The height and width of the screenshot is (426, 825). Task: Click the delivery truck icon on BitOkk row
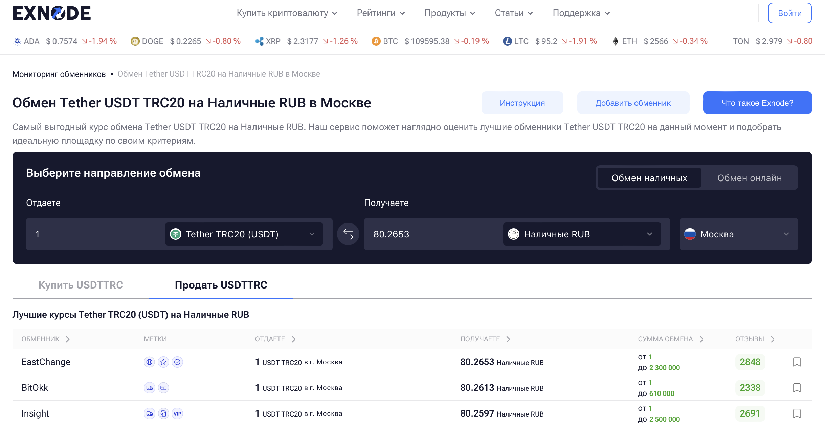149,388
